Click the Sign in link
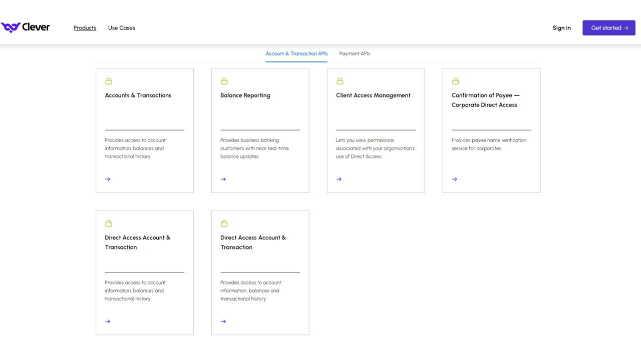 [561, 28]
